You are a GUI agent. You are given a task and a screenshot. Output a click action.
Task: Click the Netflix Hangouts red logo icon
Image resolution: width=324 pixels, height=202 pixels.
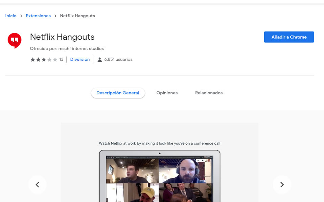pyautogui.click(x=15, y=40)
